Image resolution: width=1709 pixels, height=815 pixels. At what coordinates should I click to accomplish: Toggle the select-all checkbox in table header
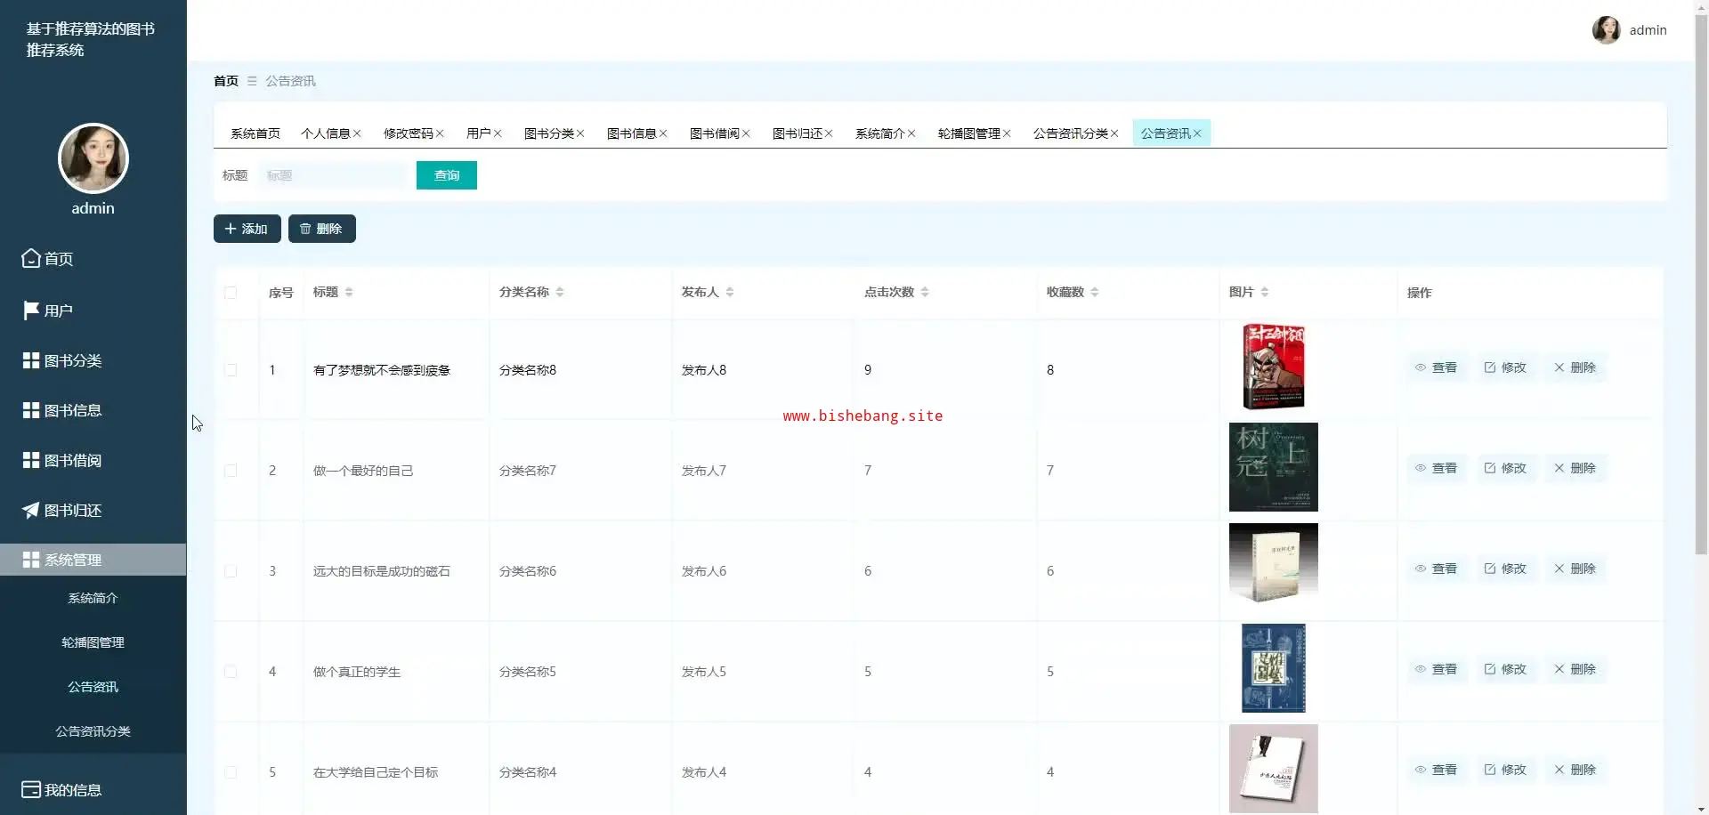click(x=231, y=293)
